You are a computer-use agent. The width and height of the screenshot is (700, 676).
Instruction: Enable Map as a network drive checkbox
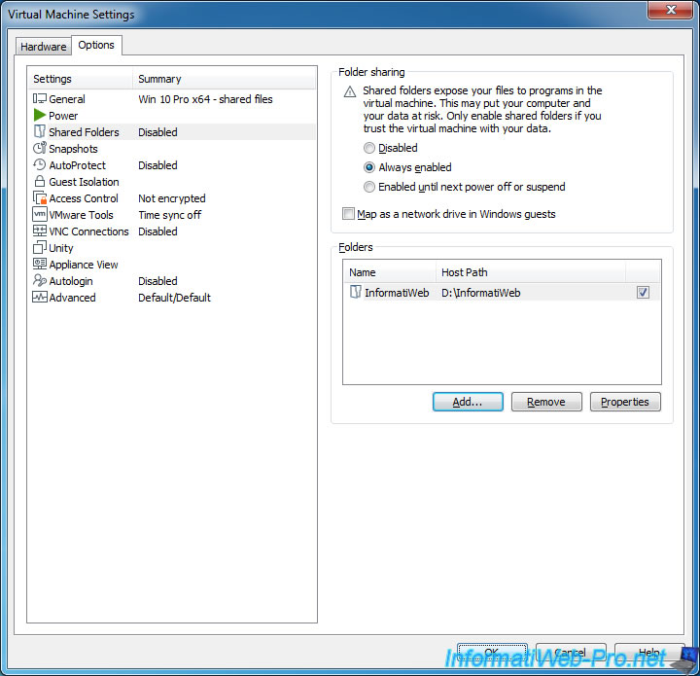349,214
